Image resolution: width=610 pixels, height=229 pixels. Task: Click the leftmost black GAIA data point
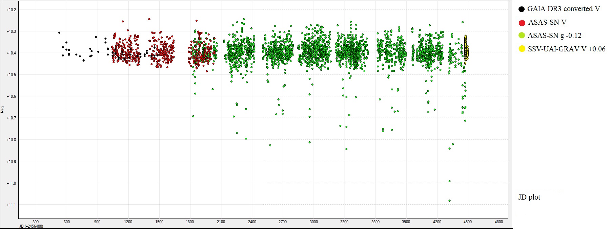pos(59,33)
